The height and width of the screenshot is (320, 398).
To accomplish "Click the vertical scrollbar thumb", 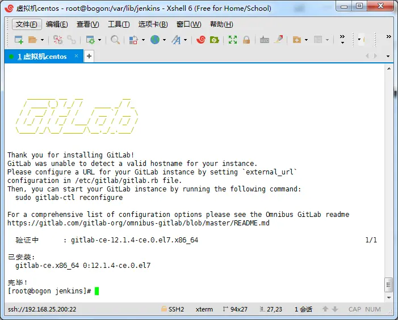I will tap(389, 285).
